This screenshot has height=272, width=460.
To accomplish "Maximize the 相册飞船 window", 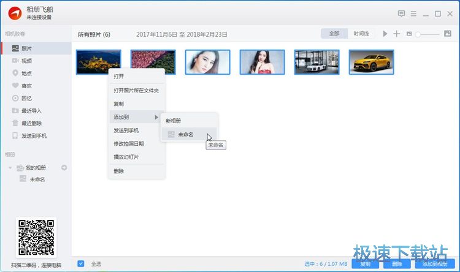I will (x=438, y=13).
